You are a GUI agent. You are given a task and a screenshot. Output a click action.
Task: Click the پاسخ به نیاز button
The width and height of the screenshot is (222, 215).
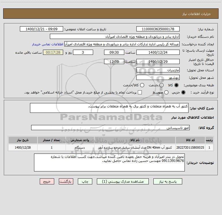(168, 182)
